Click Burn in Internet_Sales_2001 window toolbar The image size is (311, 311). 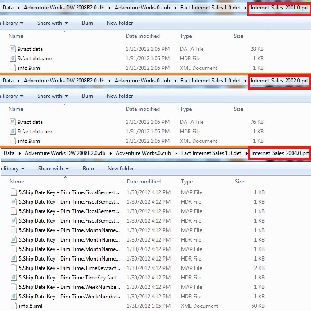click(x=87, y=23)
